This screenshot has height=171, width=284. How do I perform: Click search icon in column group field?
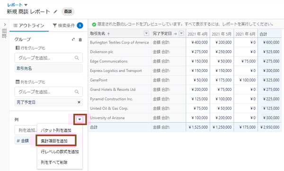[77, 92]
